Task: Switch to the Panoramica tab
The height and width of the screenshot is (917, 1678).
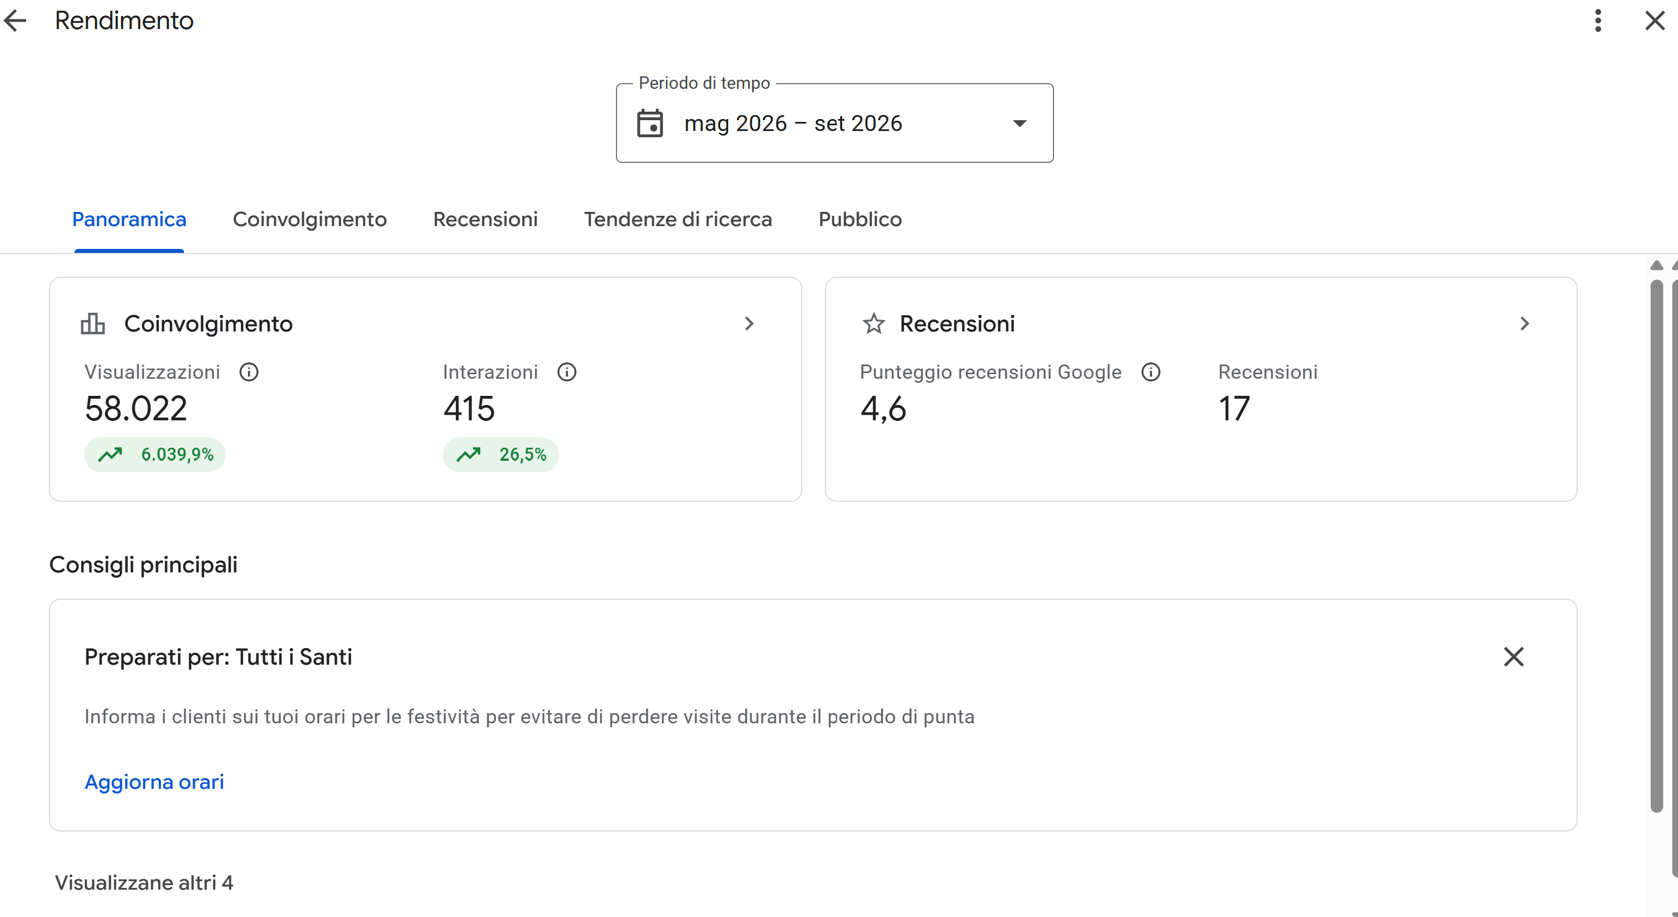Action: point(129,219)
